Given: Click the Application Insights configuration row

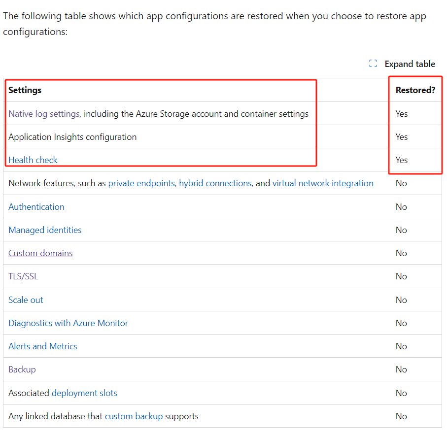Looking at the screenshot, I should pos(72,136).
